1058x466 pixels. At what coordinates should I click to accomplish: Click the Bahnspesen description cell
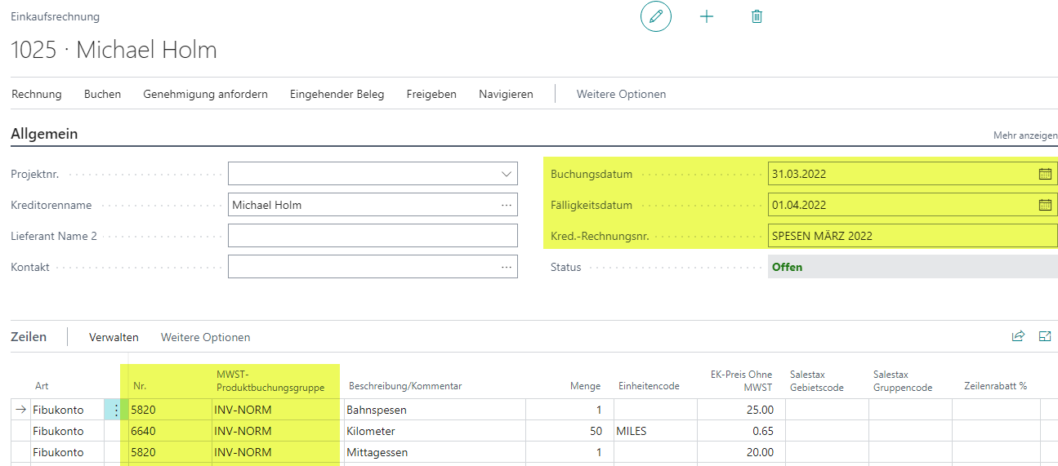tap(434, 410)
